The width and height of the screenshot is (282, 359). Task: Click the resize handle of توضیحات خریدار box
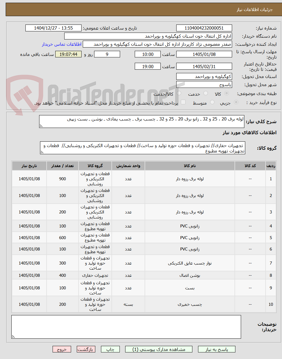(x=13, y=337)
